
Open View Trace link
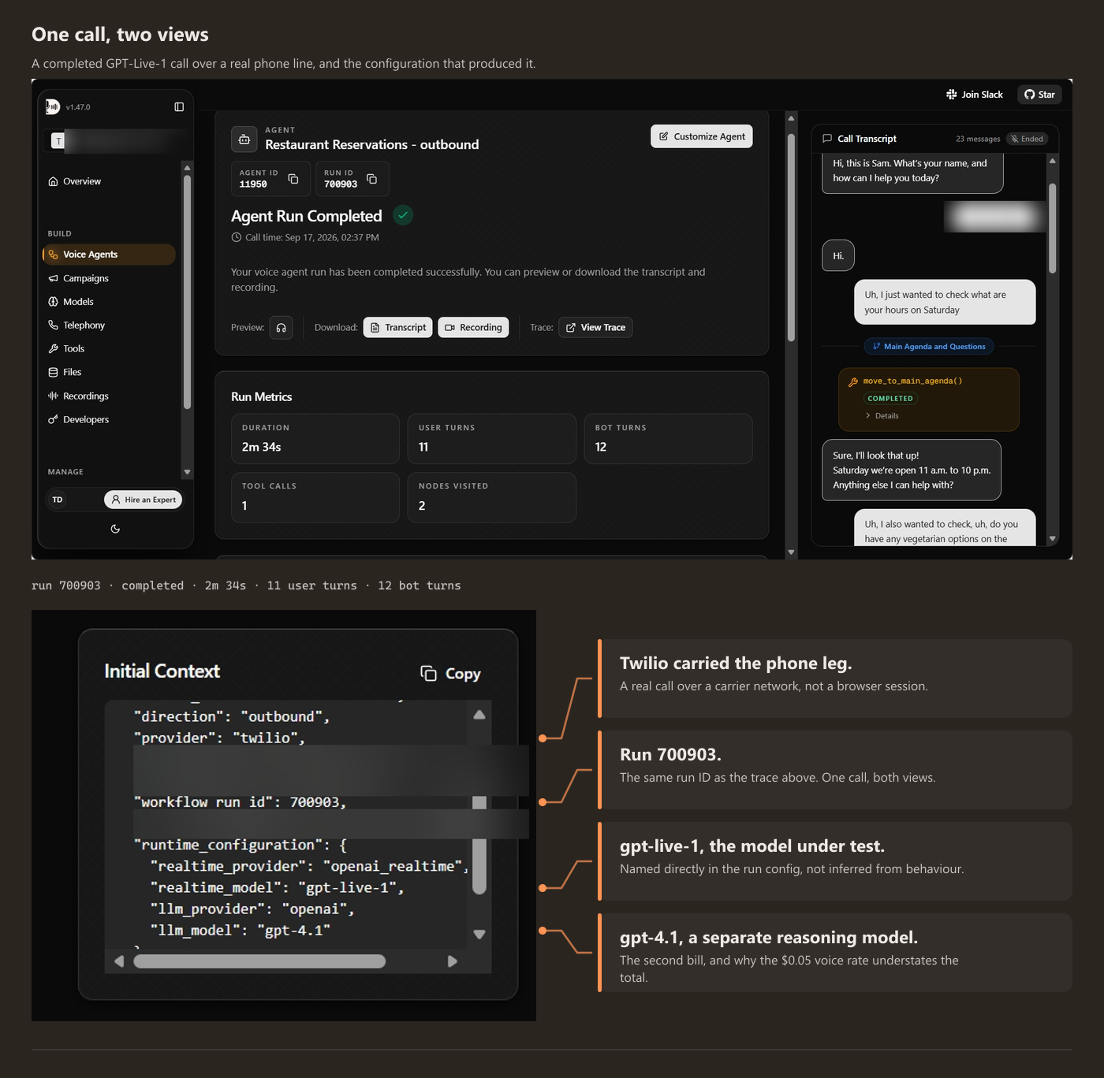pos(595,328)
